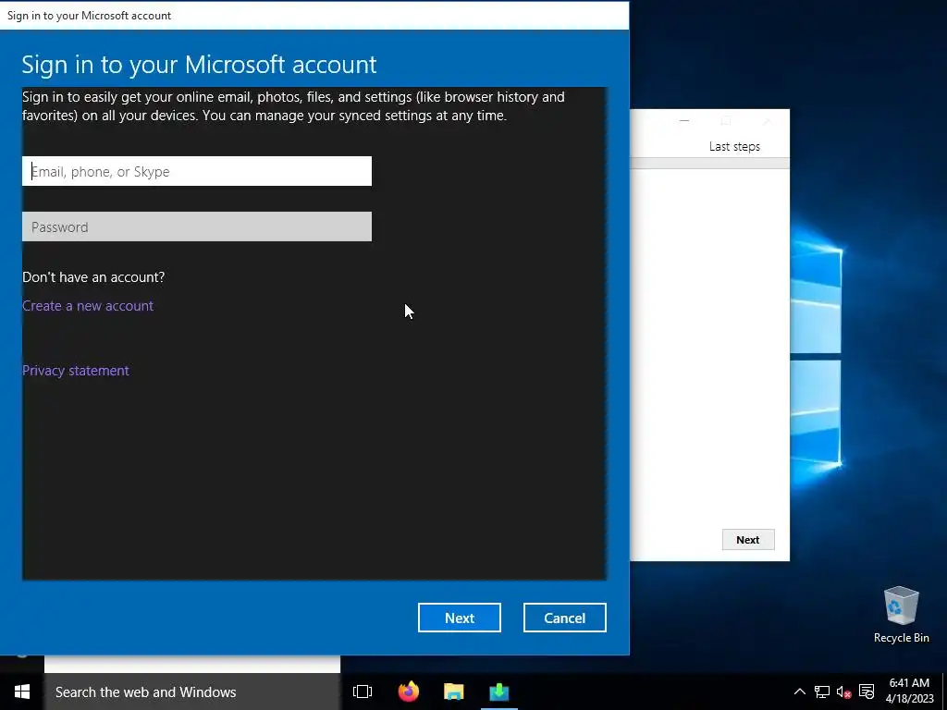Open the network status tray icon
947x710 pixels.
821,692
